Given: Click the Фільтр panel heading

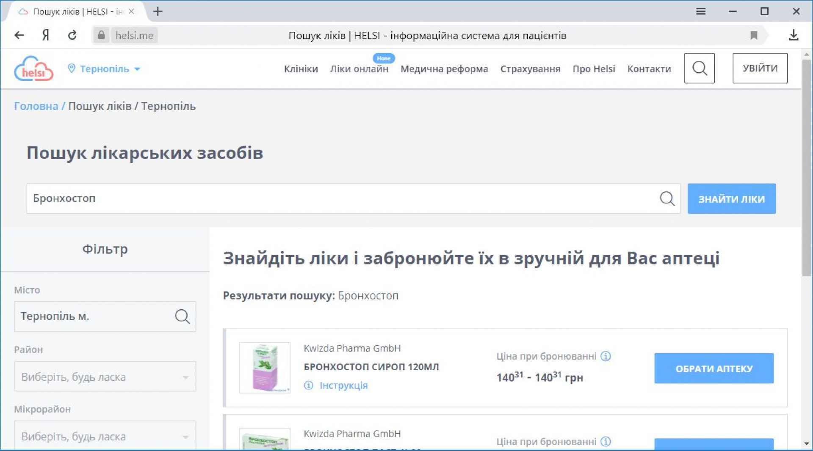Looking at the screenshot, I should [105, 249].
